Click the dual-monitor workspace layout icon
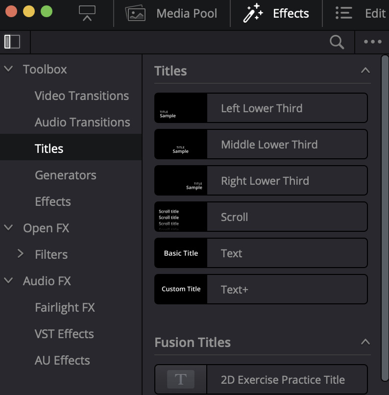The width and height of the screenshot is (389, 395). [87, 13]
